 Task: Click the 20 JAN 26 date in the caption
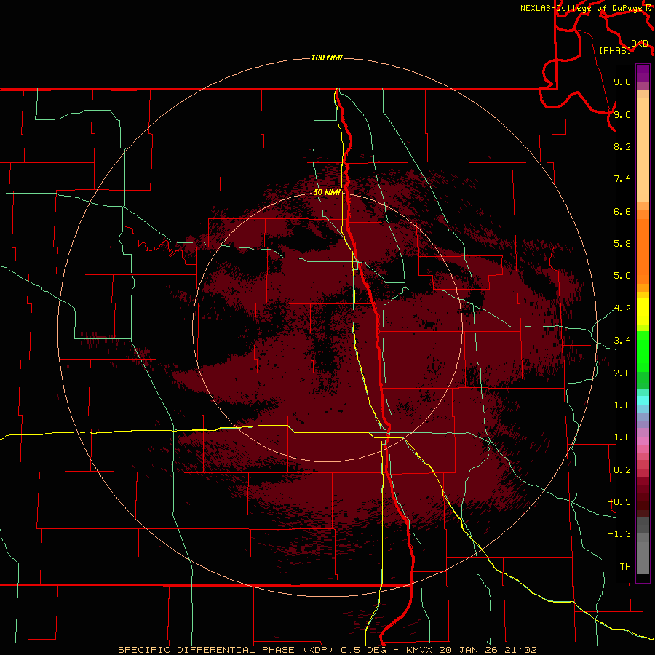[x=468, y=650]
